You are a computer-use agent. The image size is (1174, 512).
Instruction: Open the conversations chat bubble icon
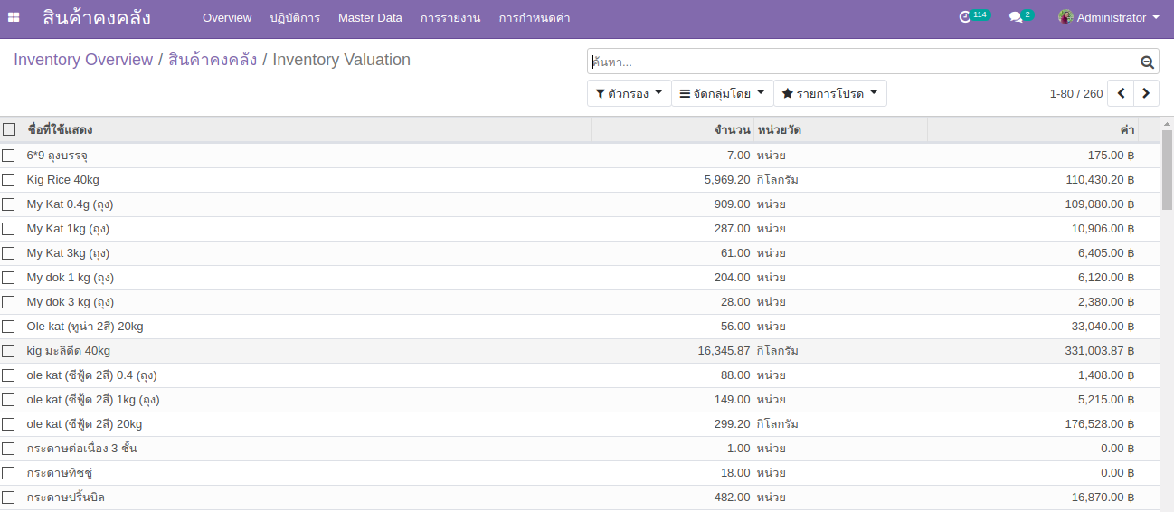tap(1016, 17)
